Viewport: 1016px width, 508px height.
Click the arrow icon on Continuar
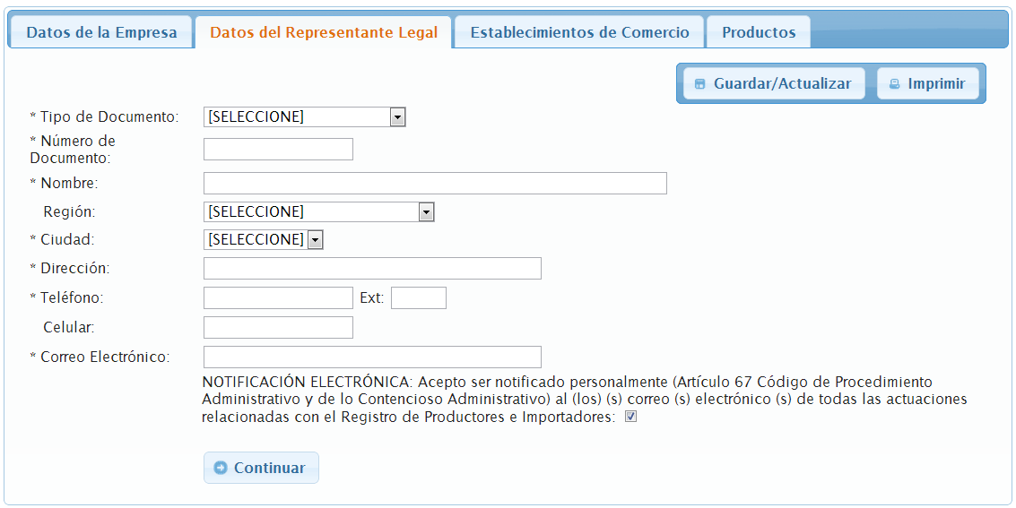(x=221, y=468)
